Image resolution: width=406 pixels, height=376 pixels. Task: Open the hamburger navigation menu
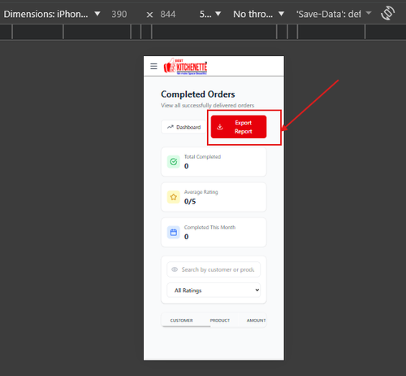pyautogui.click(x=153, y=66)
